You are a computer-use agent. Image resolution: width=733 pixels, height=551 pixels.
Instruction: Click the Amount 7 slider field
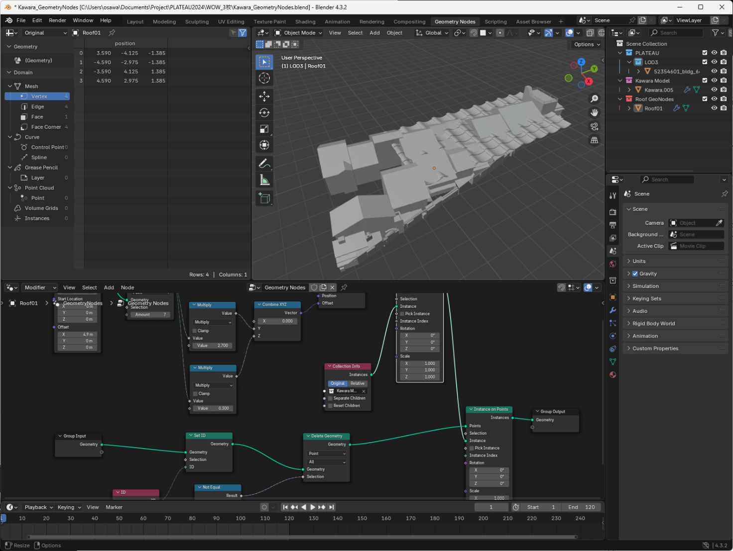151,314
